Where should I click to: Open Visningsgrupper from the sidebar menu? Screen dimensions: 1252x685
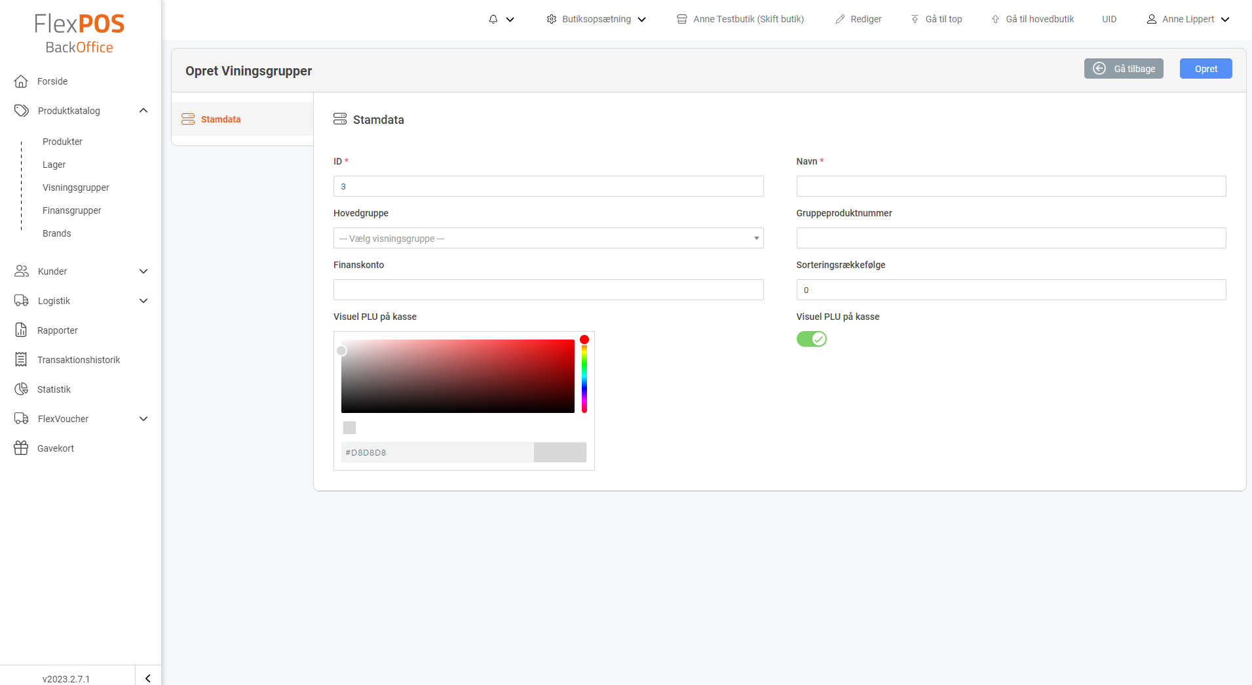click(x=76, y=187)
